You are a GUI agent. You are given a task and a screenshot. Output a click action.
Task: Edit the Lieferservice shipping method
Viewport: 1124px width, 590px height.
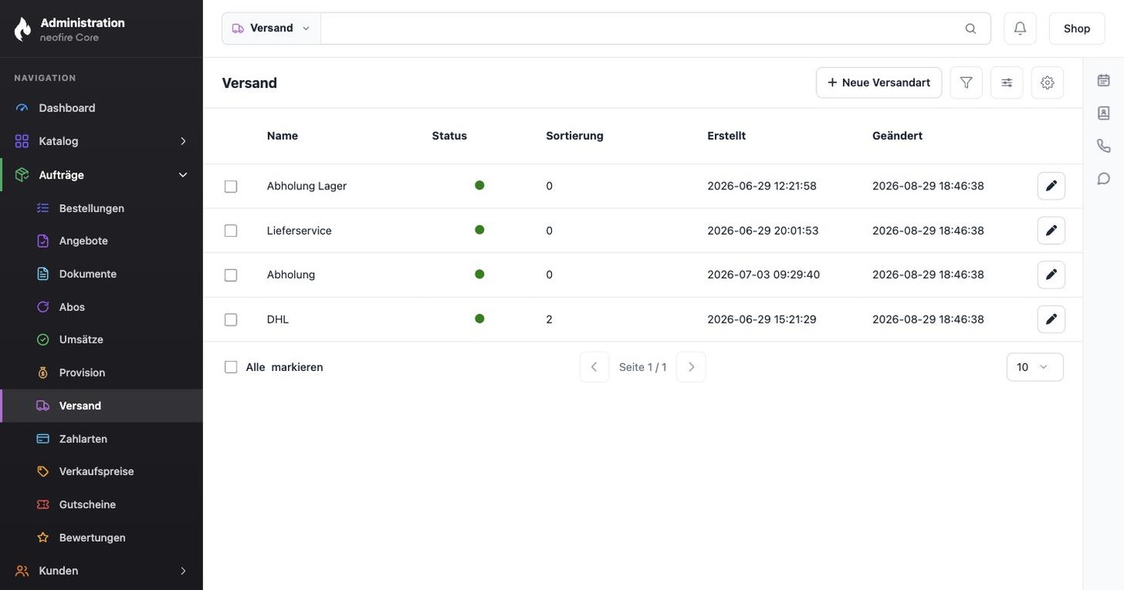point(1051,231)
